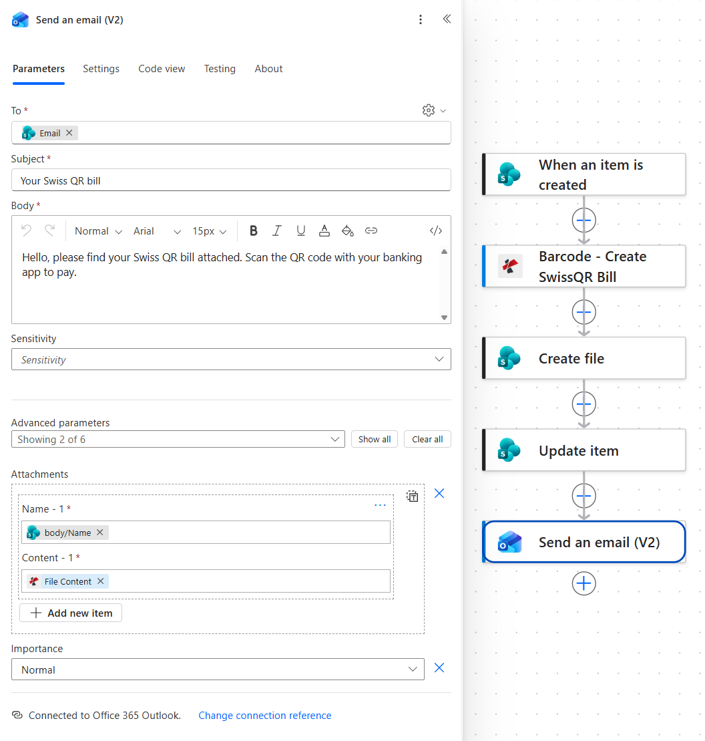Image resolution: width=705 pixels, height=741 pixels.
Task: Open the more options menu of Send an email
Action: [x=420, y=19]
